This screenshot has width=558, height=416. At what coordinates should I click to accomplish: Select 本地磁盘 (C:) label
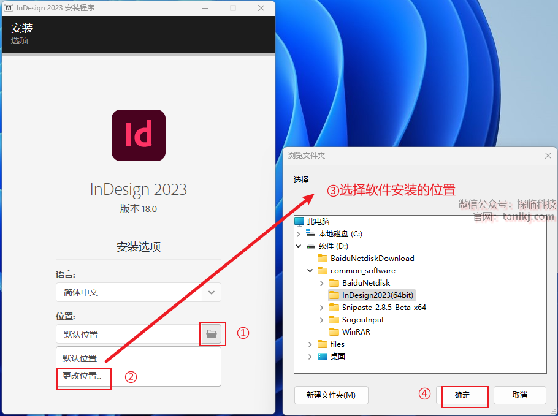[340, 233]
